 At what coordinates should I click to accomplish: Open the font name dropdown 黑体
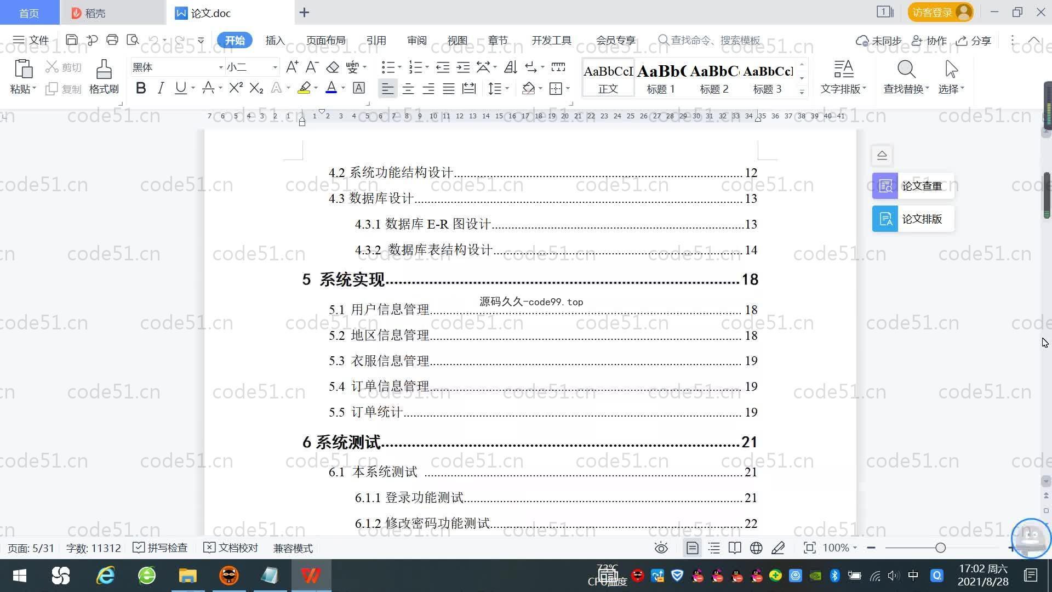click(221, 67)
